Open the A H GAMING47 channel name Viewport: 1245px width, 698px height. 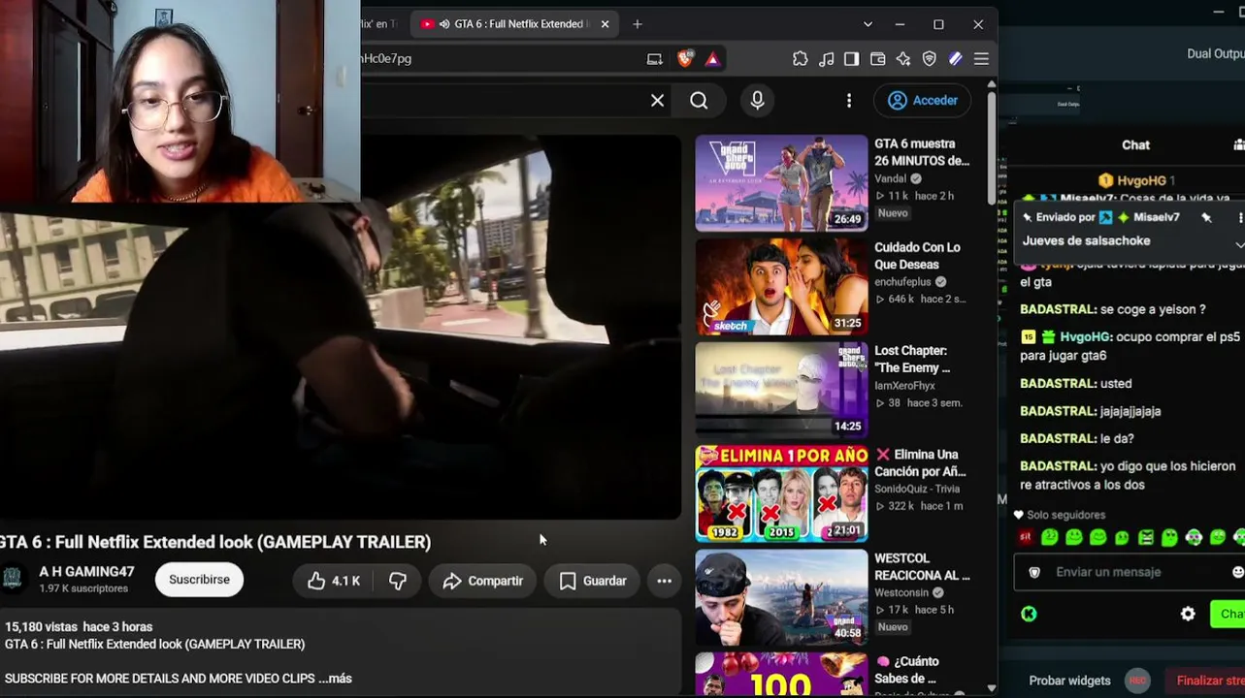click(86, 572)
